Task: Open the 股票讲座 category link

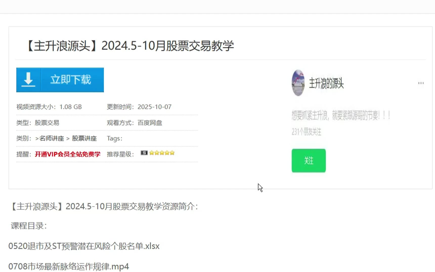Action: pyautogui.click(x=84, y=138)
